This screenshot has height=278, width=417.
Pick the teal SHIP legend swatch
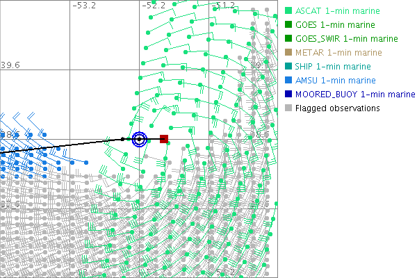(288, 67)
